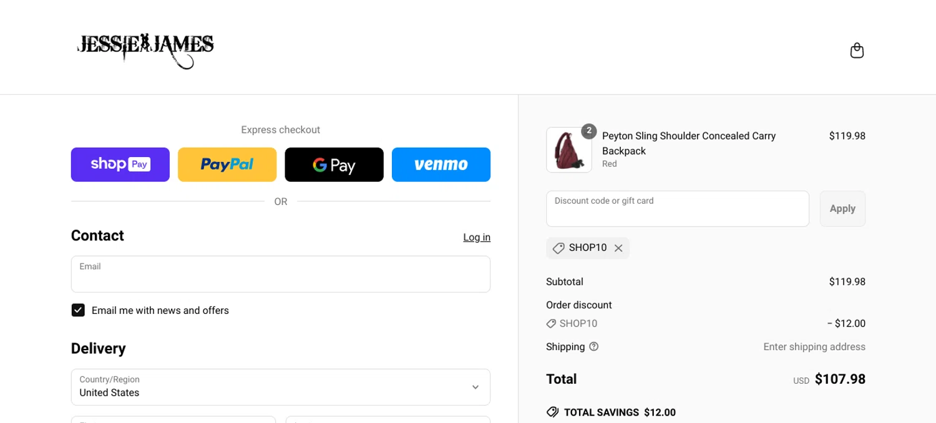The height and width of the screenshot is (423, 936).
Task: Click the quantity badge 2 on thumbnail
Action: tap(588, 131)
